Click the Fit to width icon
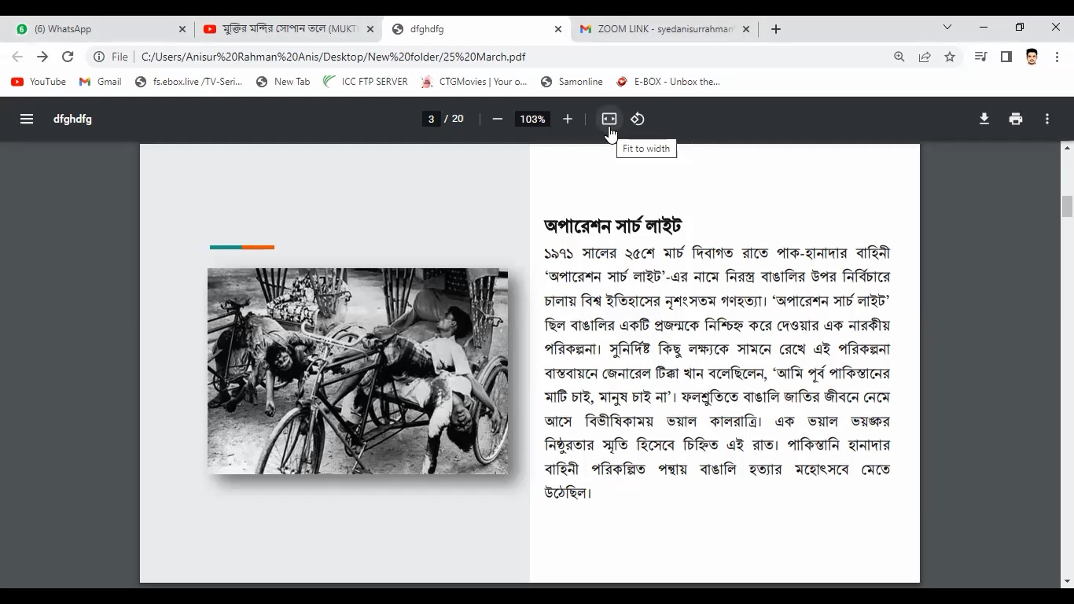The width and height of the screenshot is (1074, 604). [x=609, y=119]
